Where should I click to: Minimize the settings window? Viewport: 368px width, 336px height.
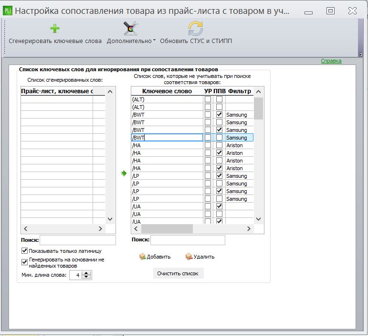308,13
